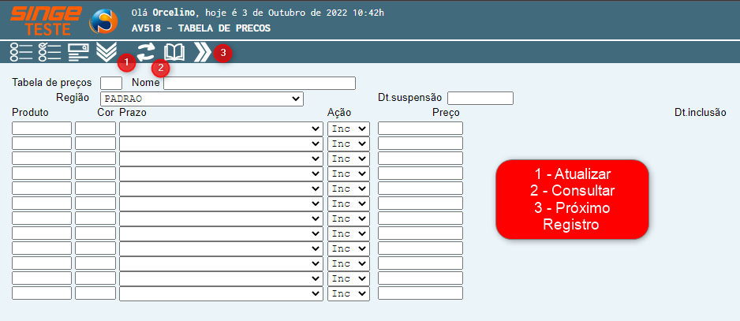Click the checked list icon in toolbar
This screenshot has height=321, width=740.
(x=49, y=53)
